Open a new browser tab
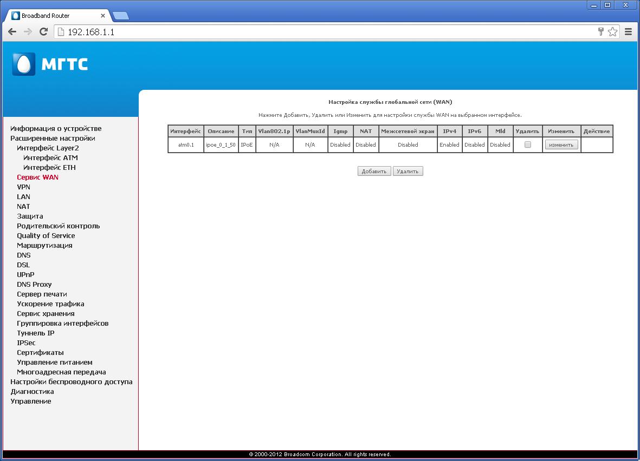This screenshot has height=461, width=640. tap(120, 16)
